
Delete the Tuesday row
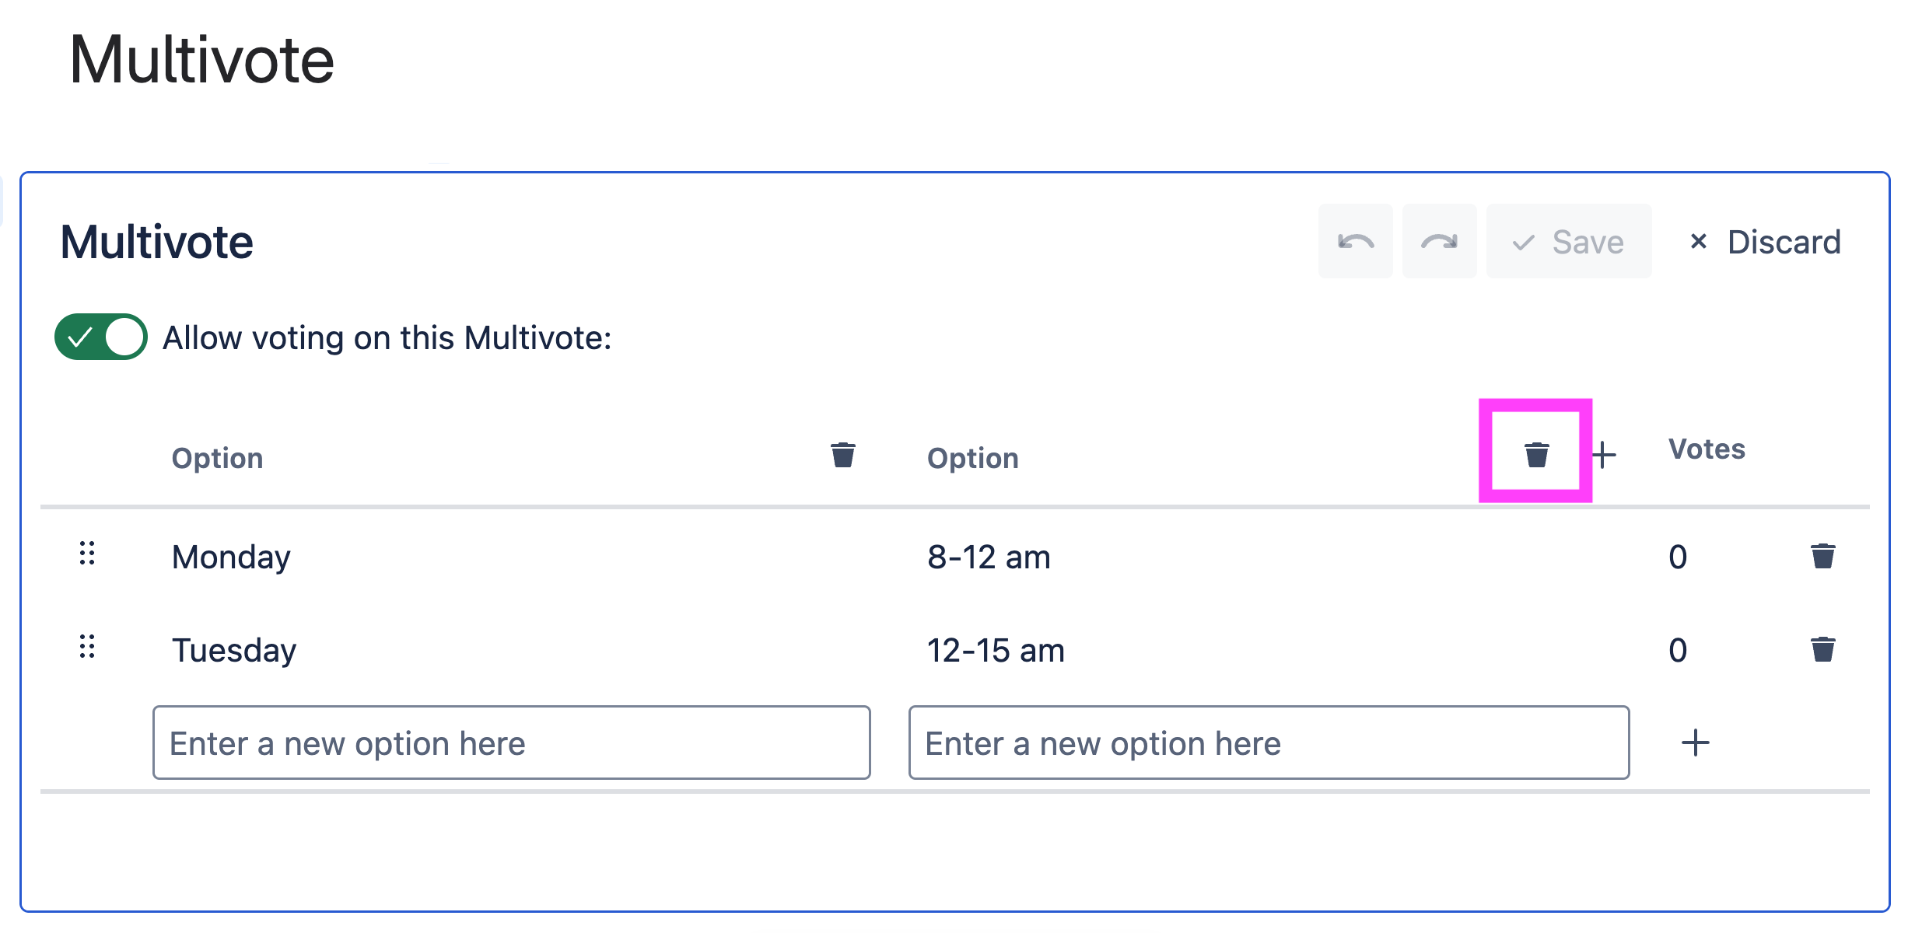coord(1822,649)
